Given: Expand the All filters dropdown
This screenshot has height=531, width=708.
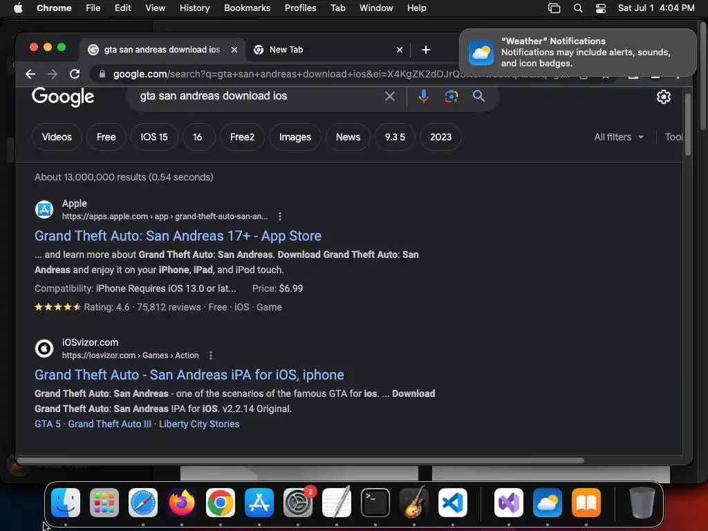Looking at the screenshot, I should 619,138.
